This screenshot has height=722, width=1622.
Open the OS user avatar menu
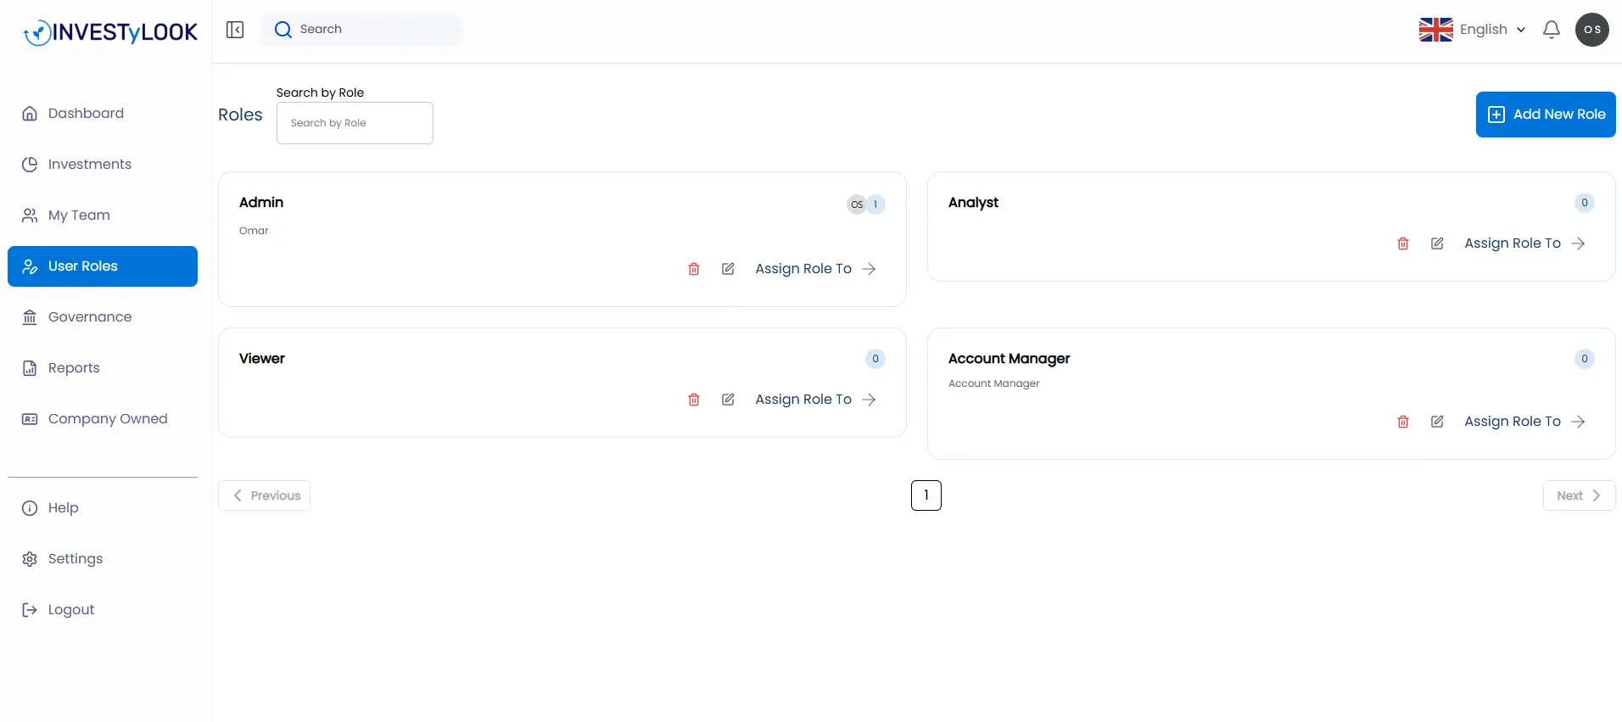pos(1591,30)
